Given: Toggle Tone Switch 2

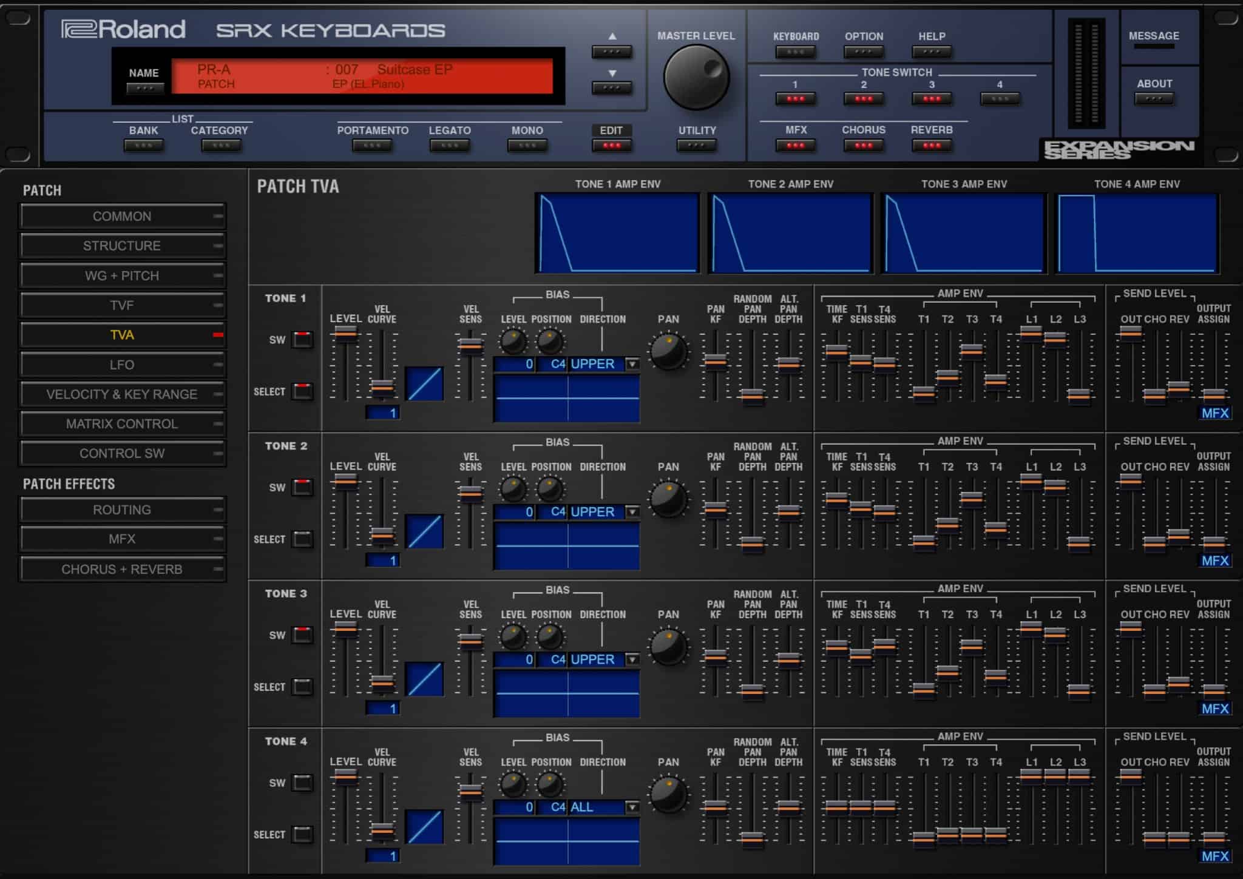Looking at the screenshot, I should [x=863, y=99].
